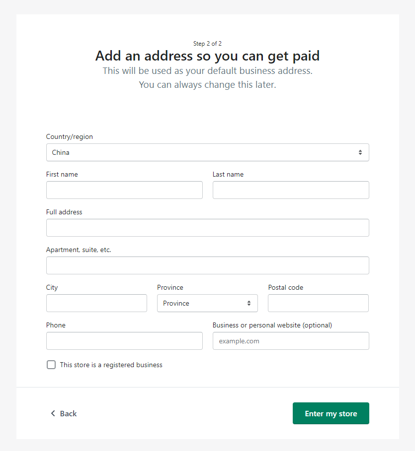The height and width of the screenshot is (451, 415).
Task: Click the "Add an address" page heading
Action: 207,56
